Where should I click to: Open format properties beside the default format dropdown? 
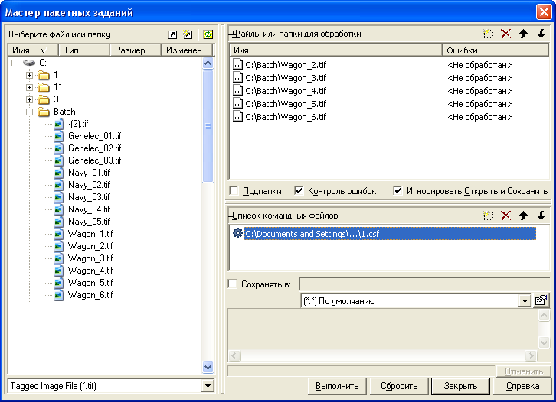point(541,300)
